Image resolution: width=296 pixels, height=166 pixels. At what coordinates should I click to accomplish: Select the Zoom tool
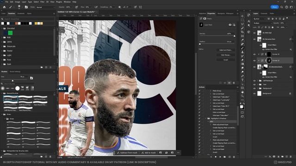point(242,96)
